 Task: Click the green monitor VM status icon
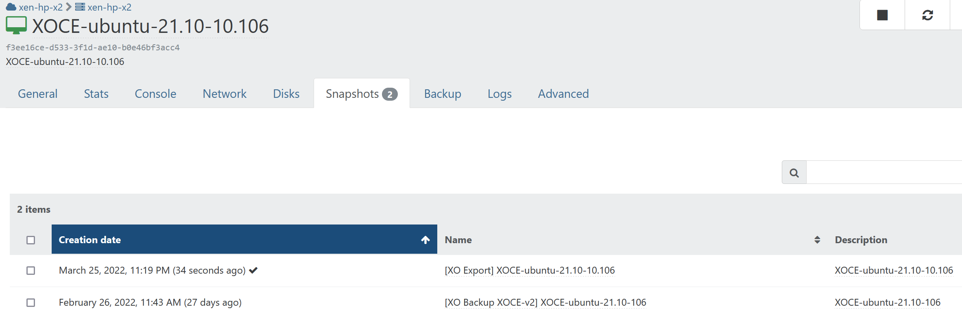tap(16, 26)
